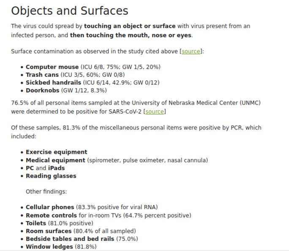
Task: Open the source link after "study cited above"
Action: point(191,51)
